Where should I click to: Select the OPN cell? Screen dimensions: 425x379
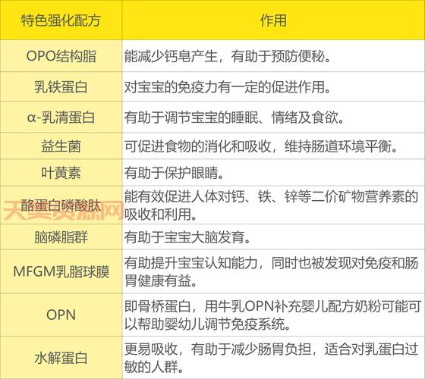[61, 315]
